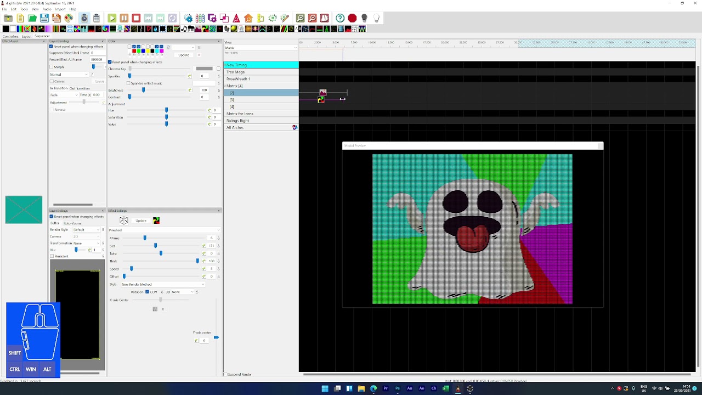
Task: Click Update button in Color panel
Action: [x=184, y=55]
